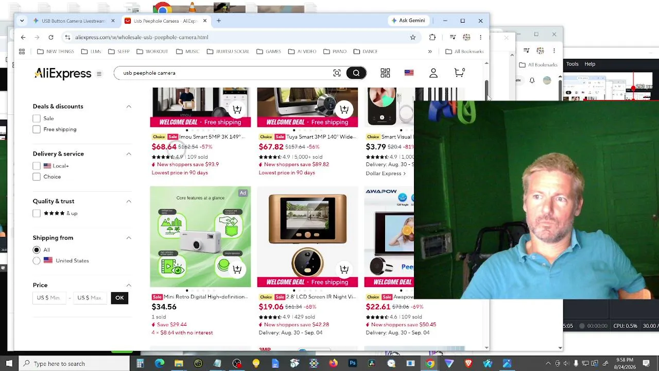Open the Mini Retro camera product image
This screenshot has height=371, width=659.
coord(200,237)
